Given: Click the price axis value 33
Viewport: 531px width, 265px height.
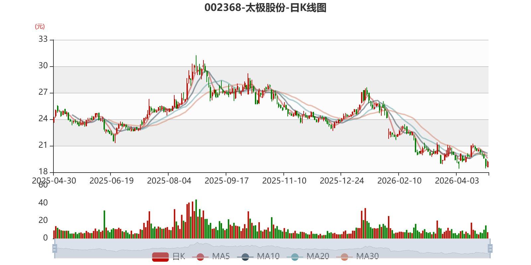Looking at the screenshot, I should [43, 39].
